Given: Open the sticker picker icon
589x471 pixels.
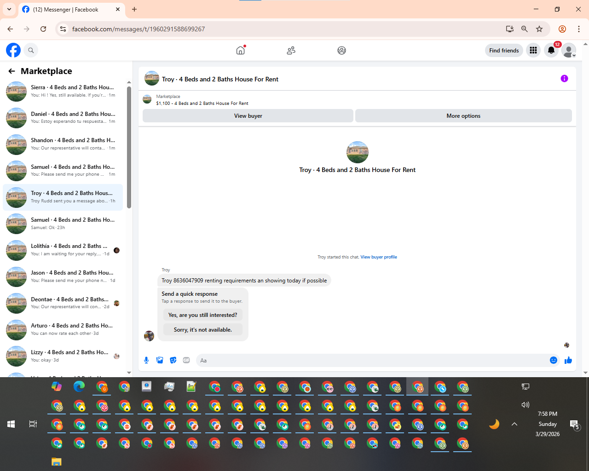Looking at the screenshot, I should point(173,360).
